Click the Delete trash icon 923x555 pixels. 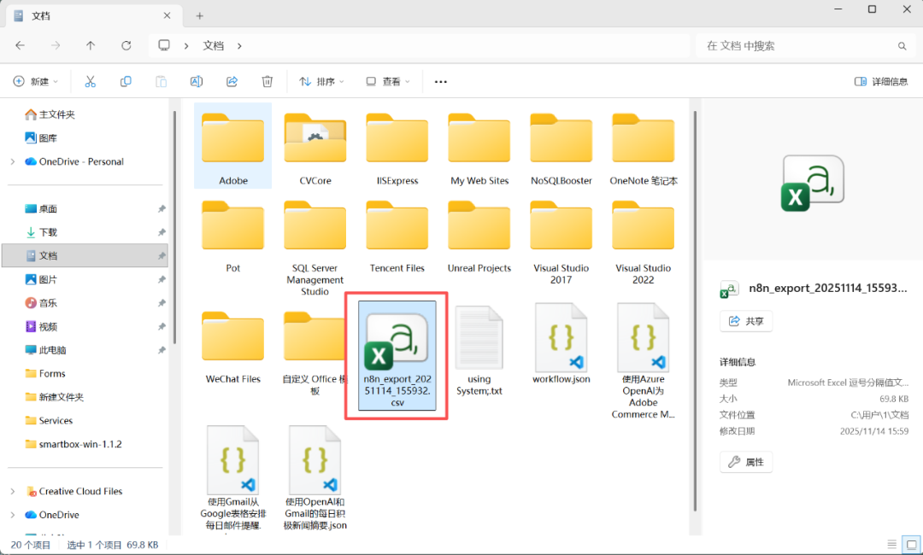(267, 81)
